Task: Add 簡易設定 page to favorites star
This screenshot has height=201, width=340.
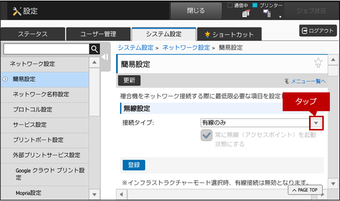Action: 318,63
